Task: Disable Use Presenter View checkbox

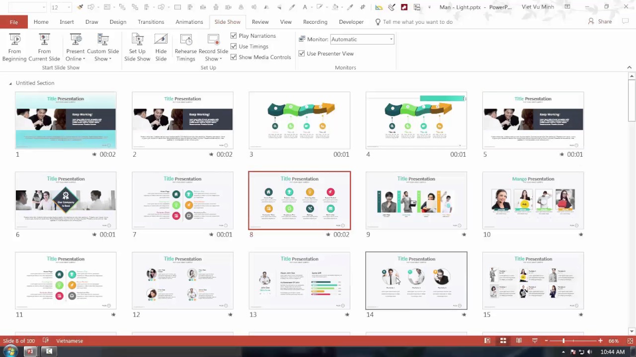Action: (x=302, y=54)
